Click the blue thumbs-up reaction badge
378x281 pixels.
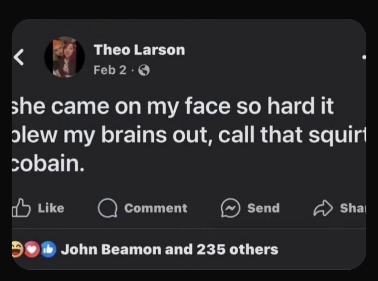[x=48, y=249]
